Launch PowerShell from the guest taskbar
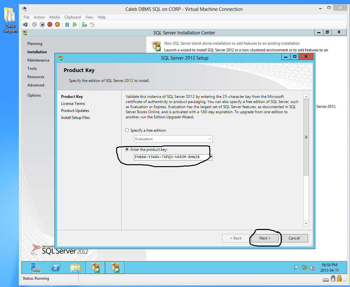350x287 pixels. click(x=56, y=267)
